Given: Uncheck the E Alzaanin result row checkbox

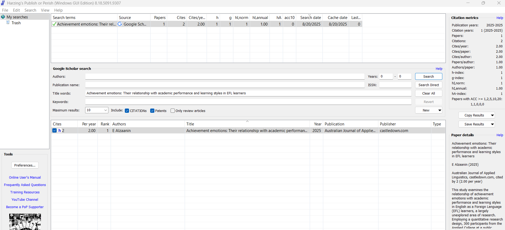Looking at the screenshot, I should (54, 130).
